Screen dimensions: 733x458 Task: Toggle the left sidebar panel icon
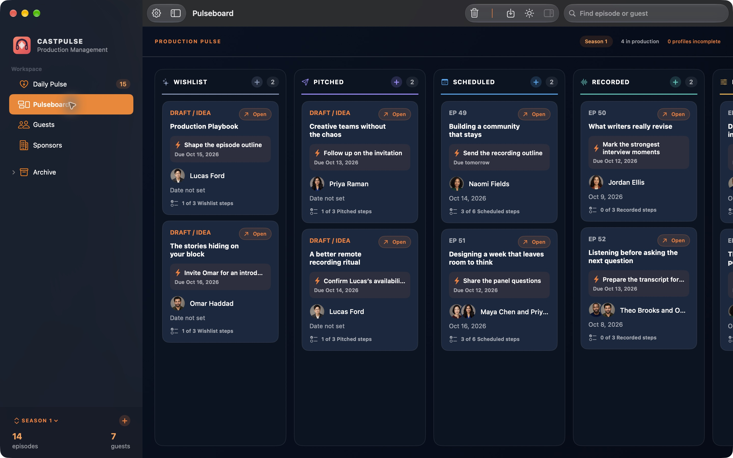tap(176, 13)
